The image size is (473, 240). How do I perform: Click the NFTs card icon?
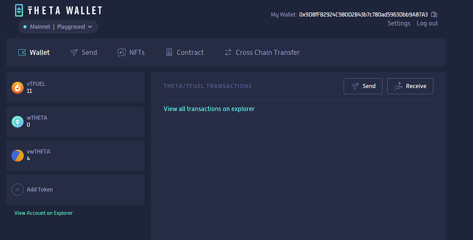click(x=121, y=52)
